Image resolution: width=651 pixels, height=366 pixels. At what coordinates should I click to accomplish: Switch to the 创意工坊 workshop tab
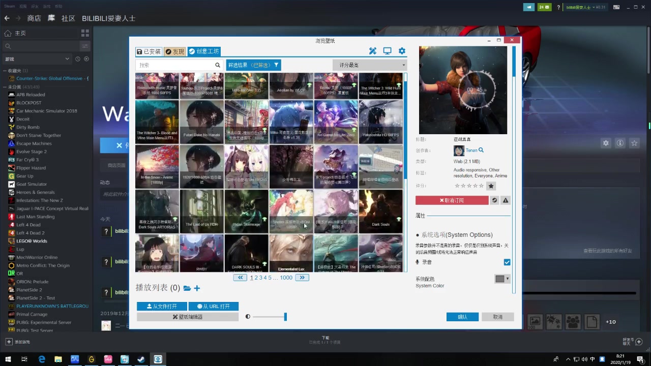pyautogui.click(x=204, y=51)
